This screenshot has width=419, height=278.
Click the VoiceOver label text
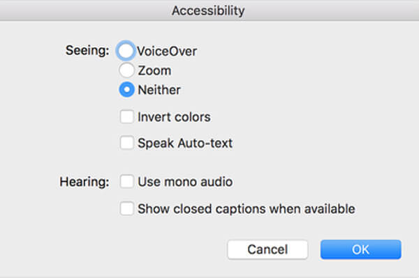point(167,51)
